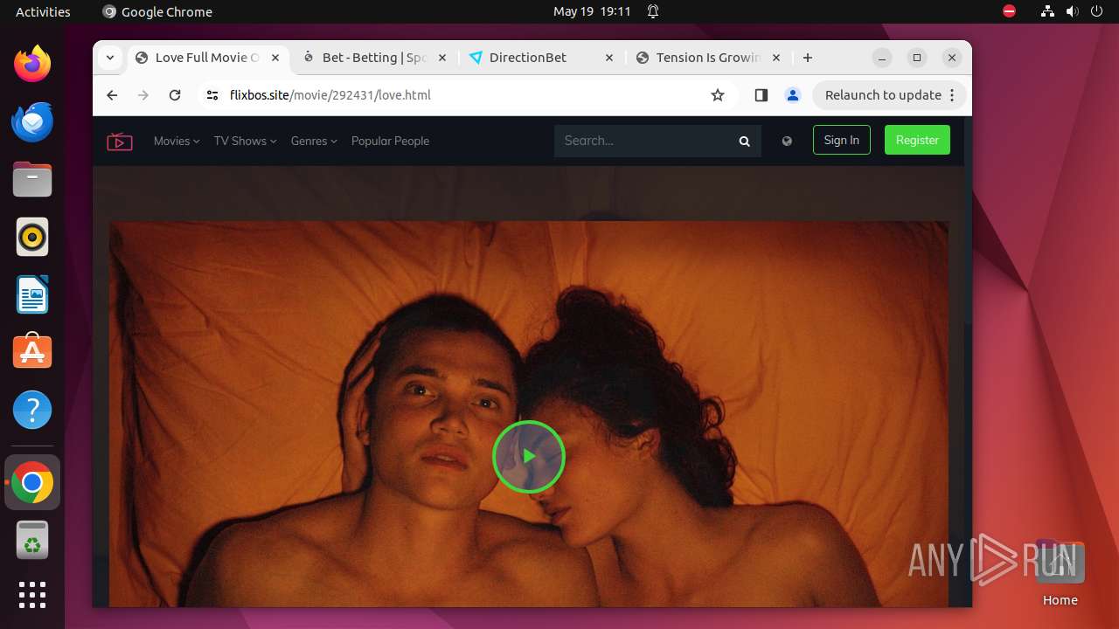Open the Trash from the dock
1119x629 pixels.
point(32,540)
